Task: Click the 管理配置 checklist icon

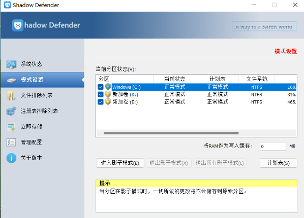Action: (x=11, y=142)
